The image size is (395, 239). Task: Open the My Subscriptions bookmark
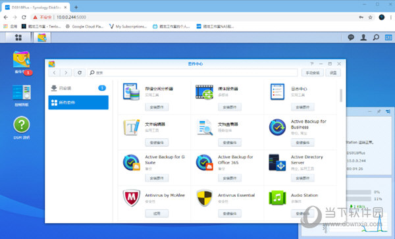(x=128, y=26)
